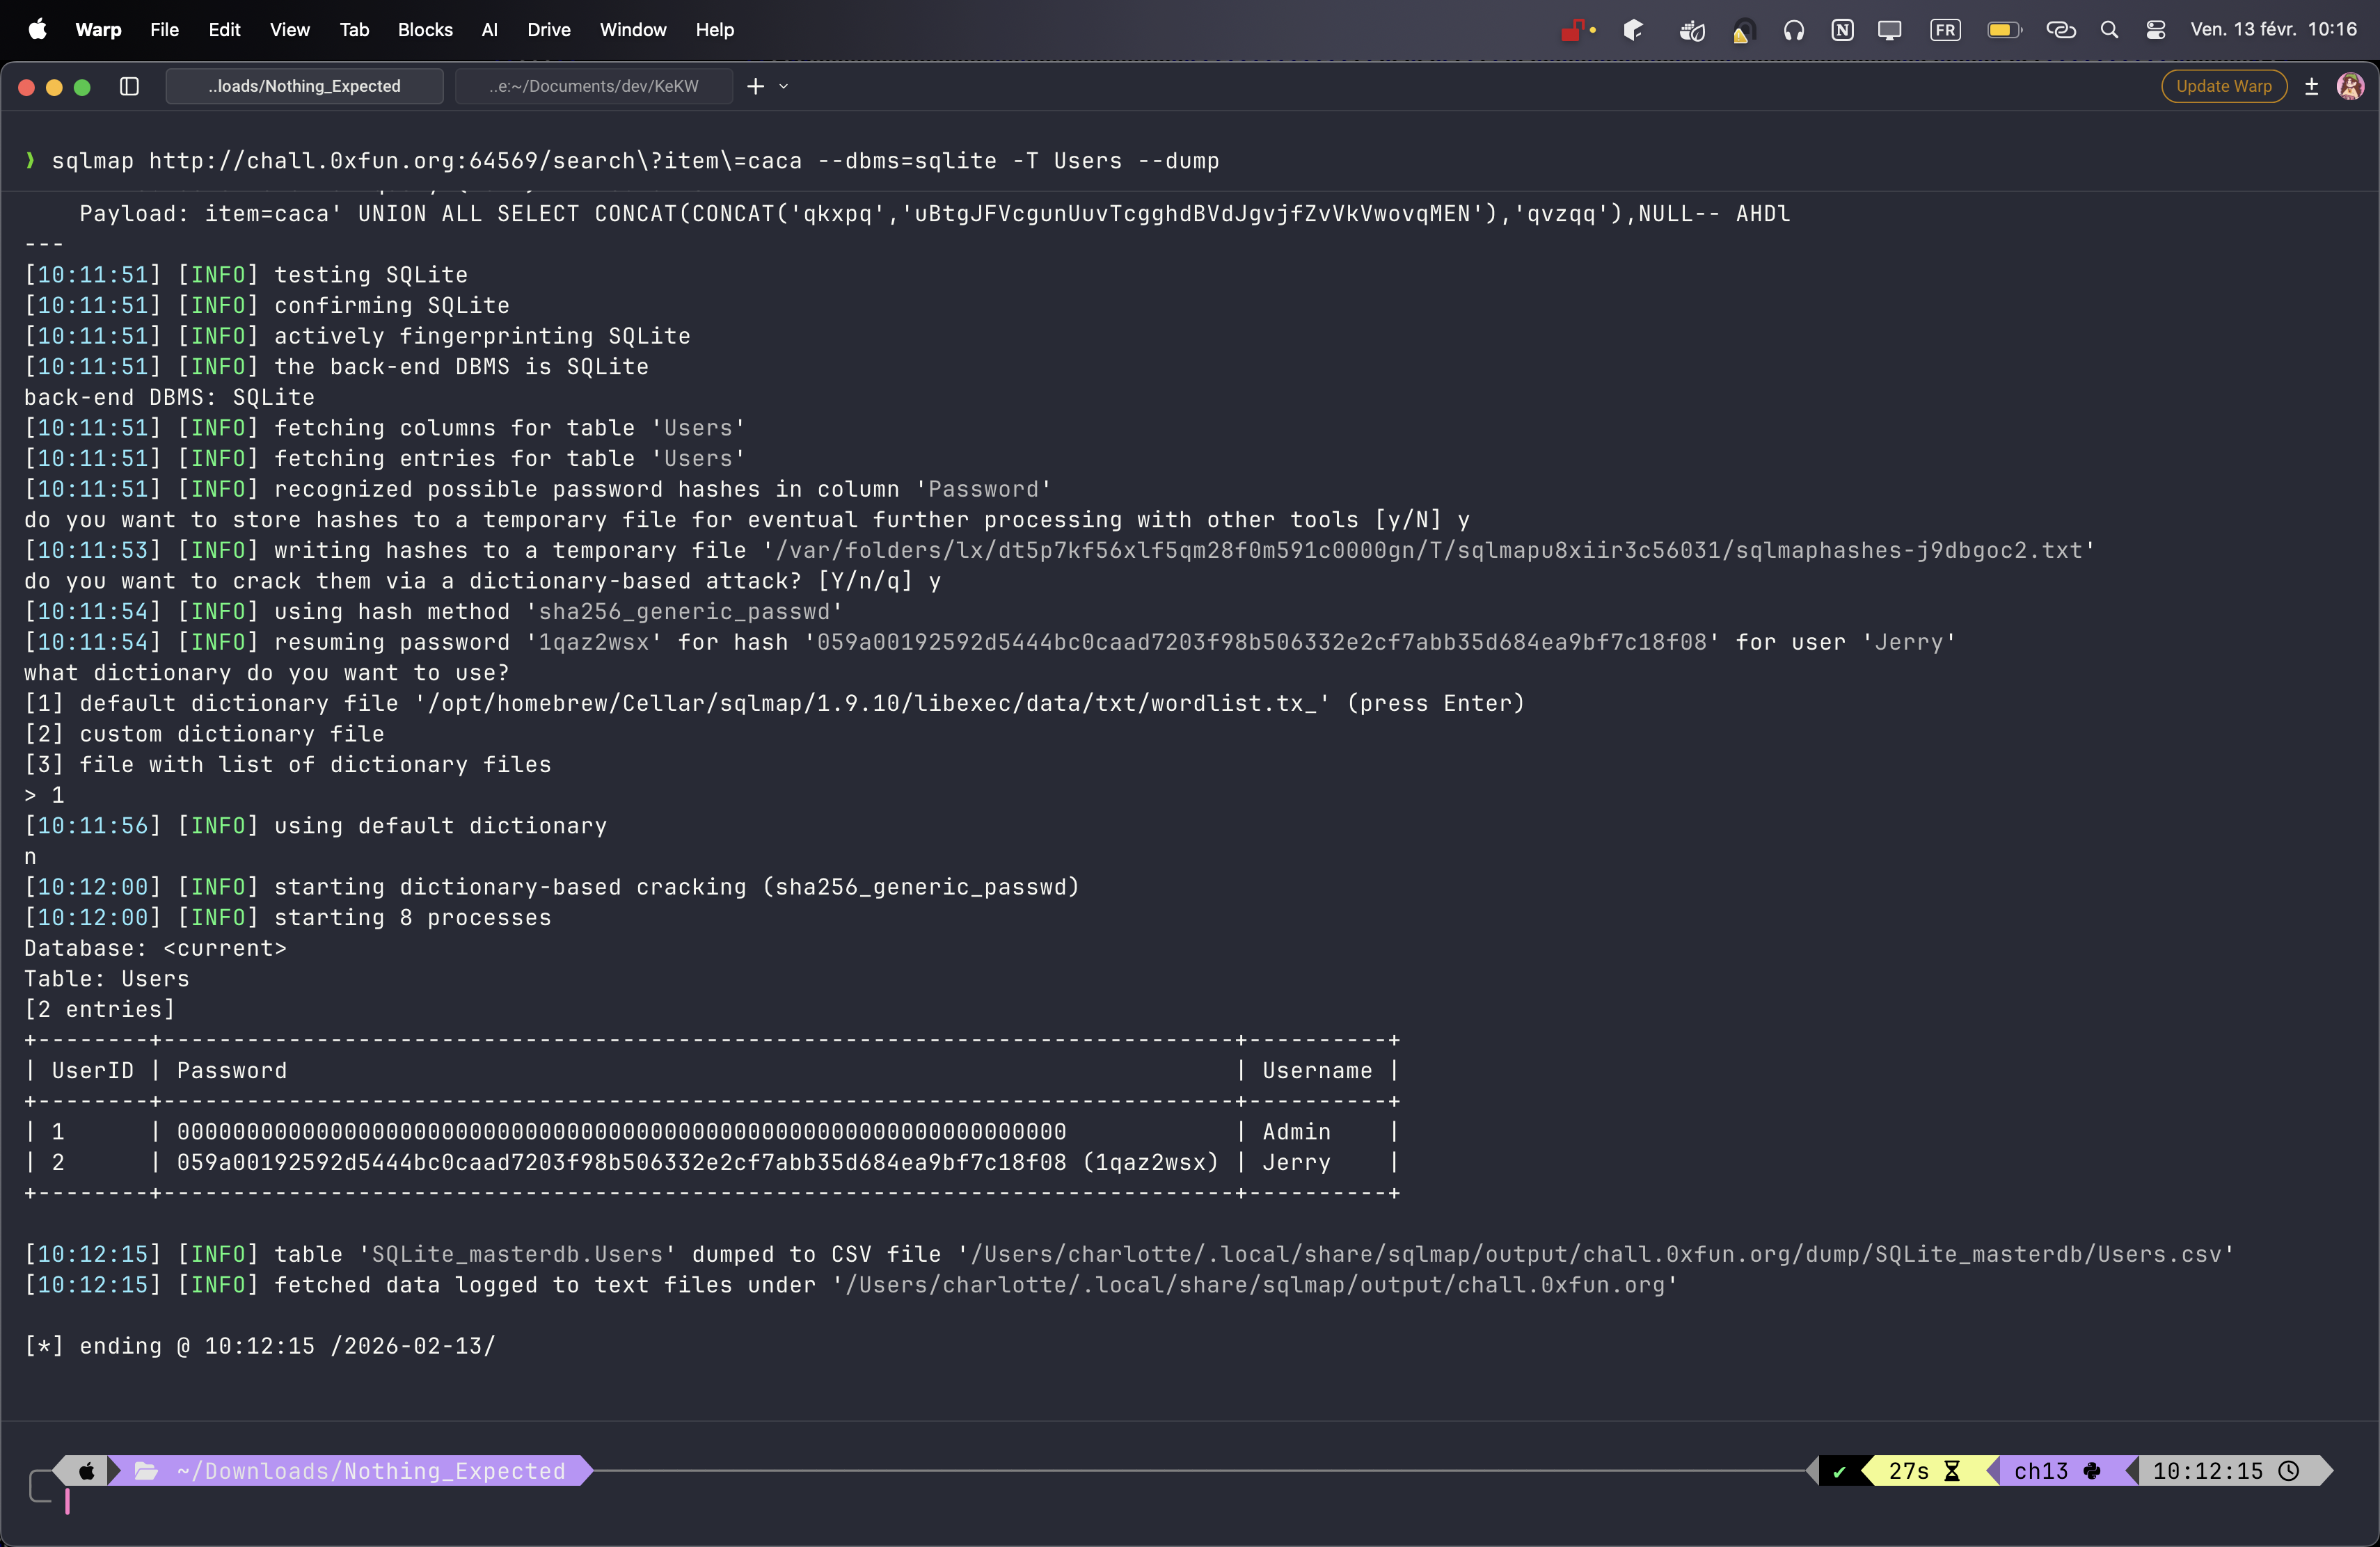Toggle the Warp tab sidebar panel icon
The image size is (2380, 1547).
coord(129,86)
